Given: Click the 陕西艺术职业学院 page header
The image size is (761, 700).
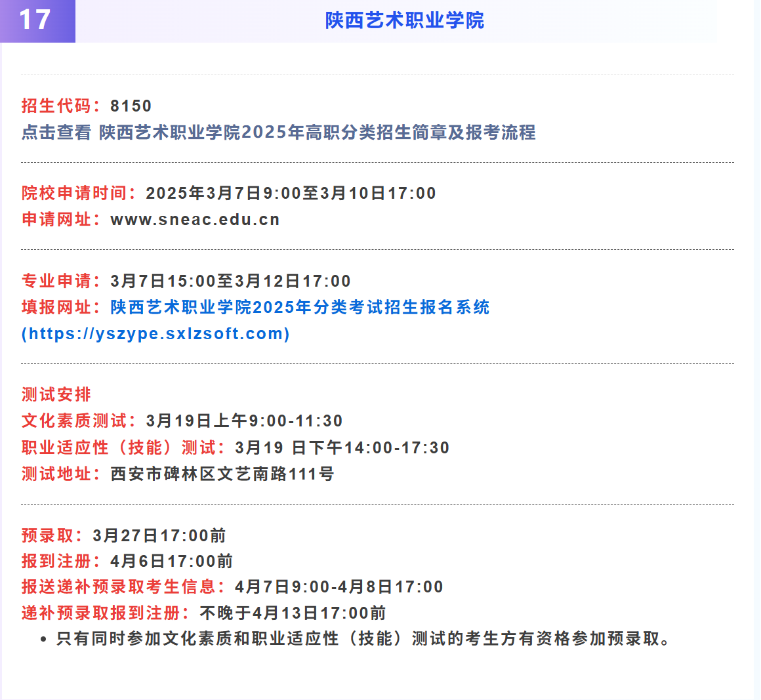Looking at the screenshot, I should (404, 20).
